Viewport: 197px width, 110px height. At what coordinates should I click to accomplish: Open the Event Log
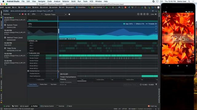click(152, 106)
